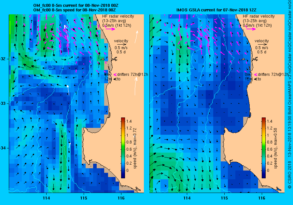Click longitude '115' under IMOS GSLA map
293x205 pixels.
tap(224, 198)
